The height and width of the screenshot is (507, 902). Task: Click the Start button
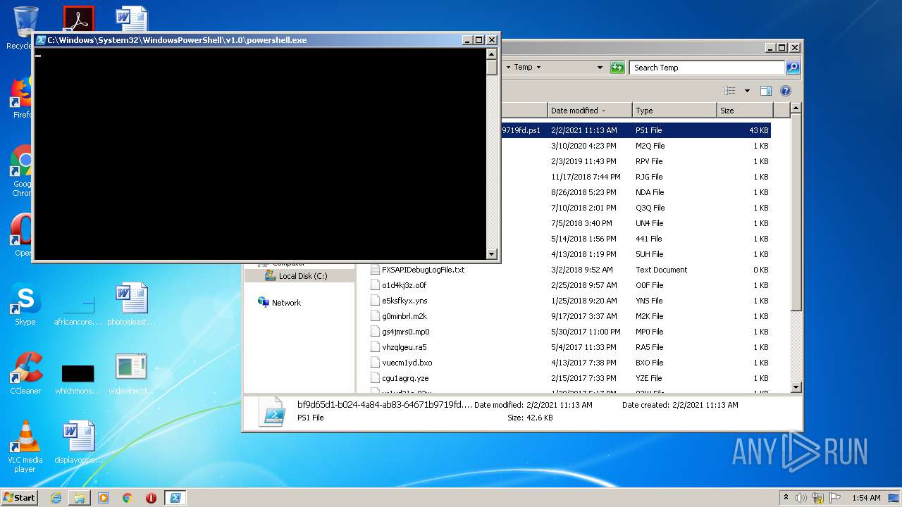tap(20, 498)
